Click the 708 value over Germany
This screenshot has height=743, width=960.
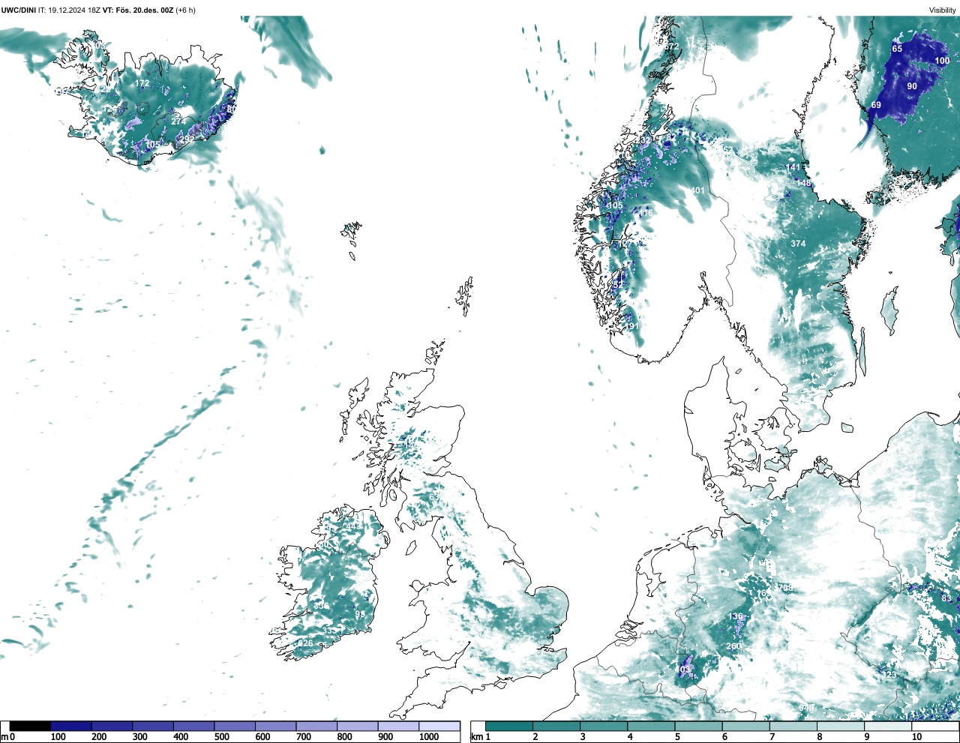pyautogui.click(x=785, y=588)
